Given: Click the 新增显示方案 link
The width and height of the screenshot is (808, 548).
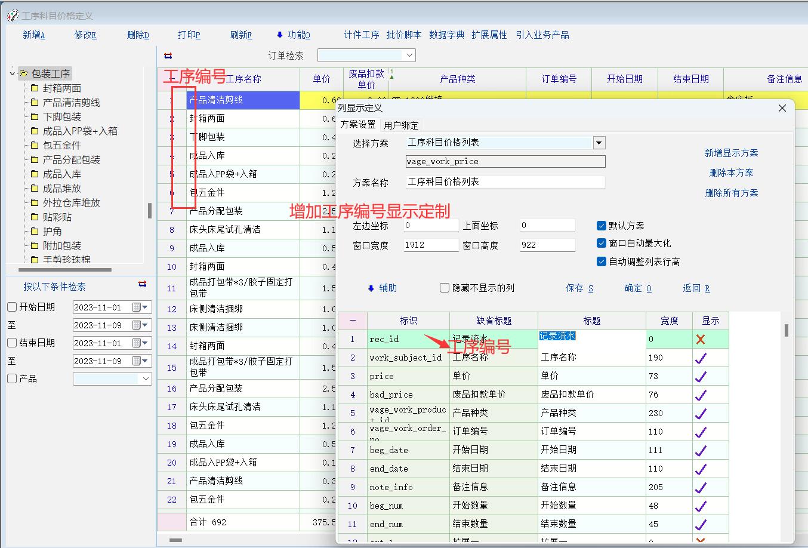Looking at the screenshot, I should coord(731,153).
